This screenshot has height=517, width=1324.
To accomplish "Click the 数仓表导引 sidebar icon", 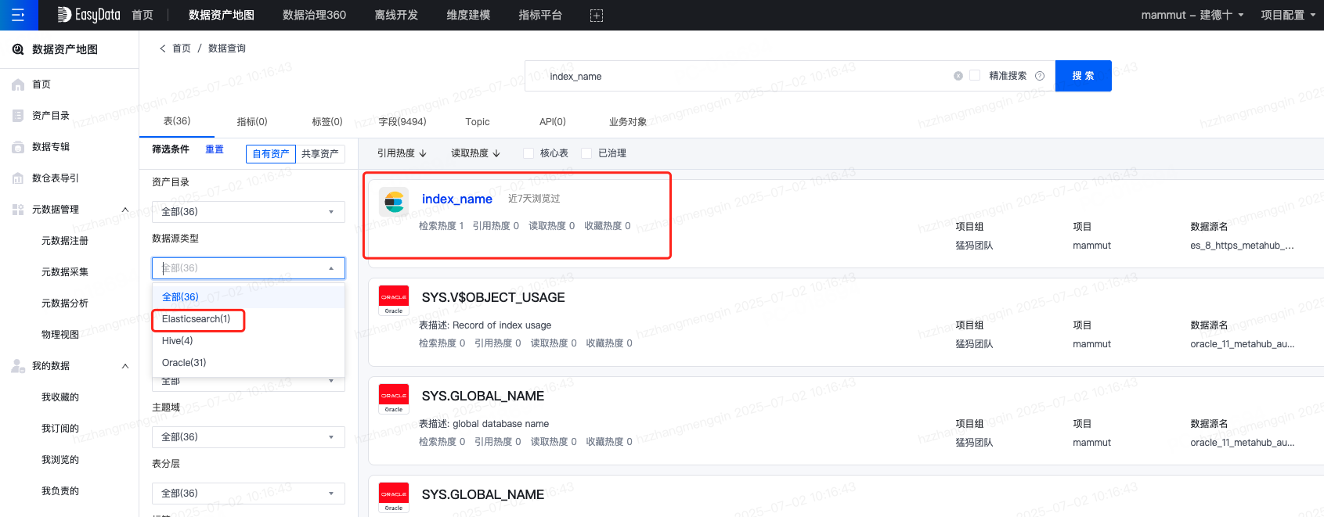I will pos(18,178).
